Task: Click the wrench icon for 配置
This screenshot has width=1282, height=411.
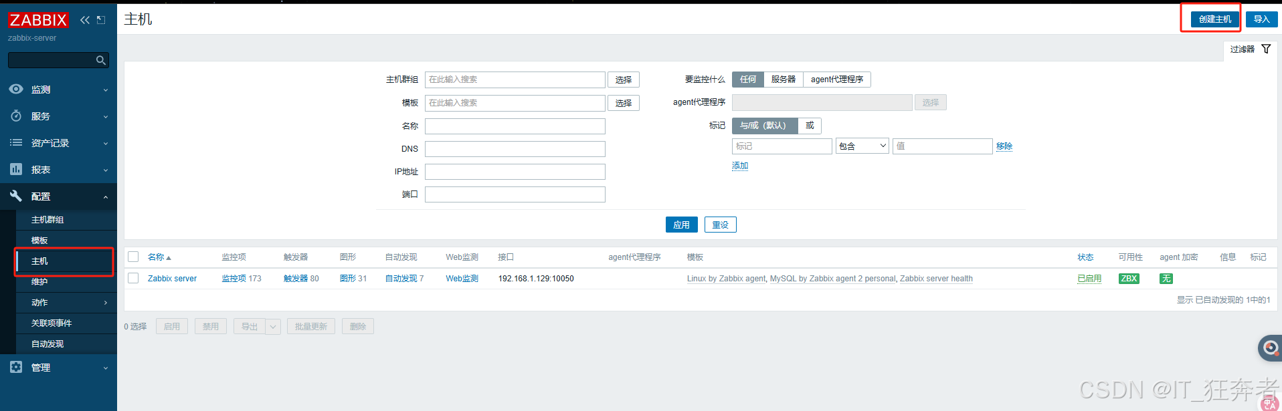Action: (x=16, y=196)
